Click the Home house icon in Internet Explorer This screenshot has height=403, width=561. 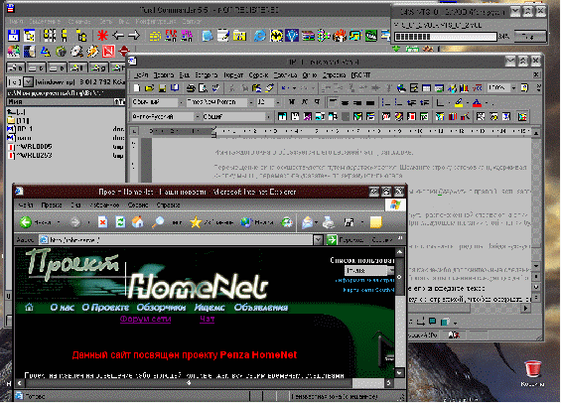coord(138,222)
